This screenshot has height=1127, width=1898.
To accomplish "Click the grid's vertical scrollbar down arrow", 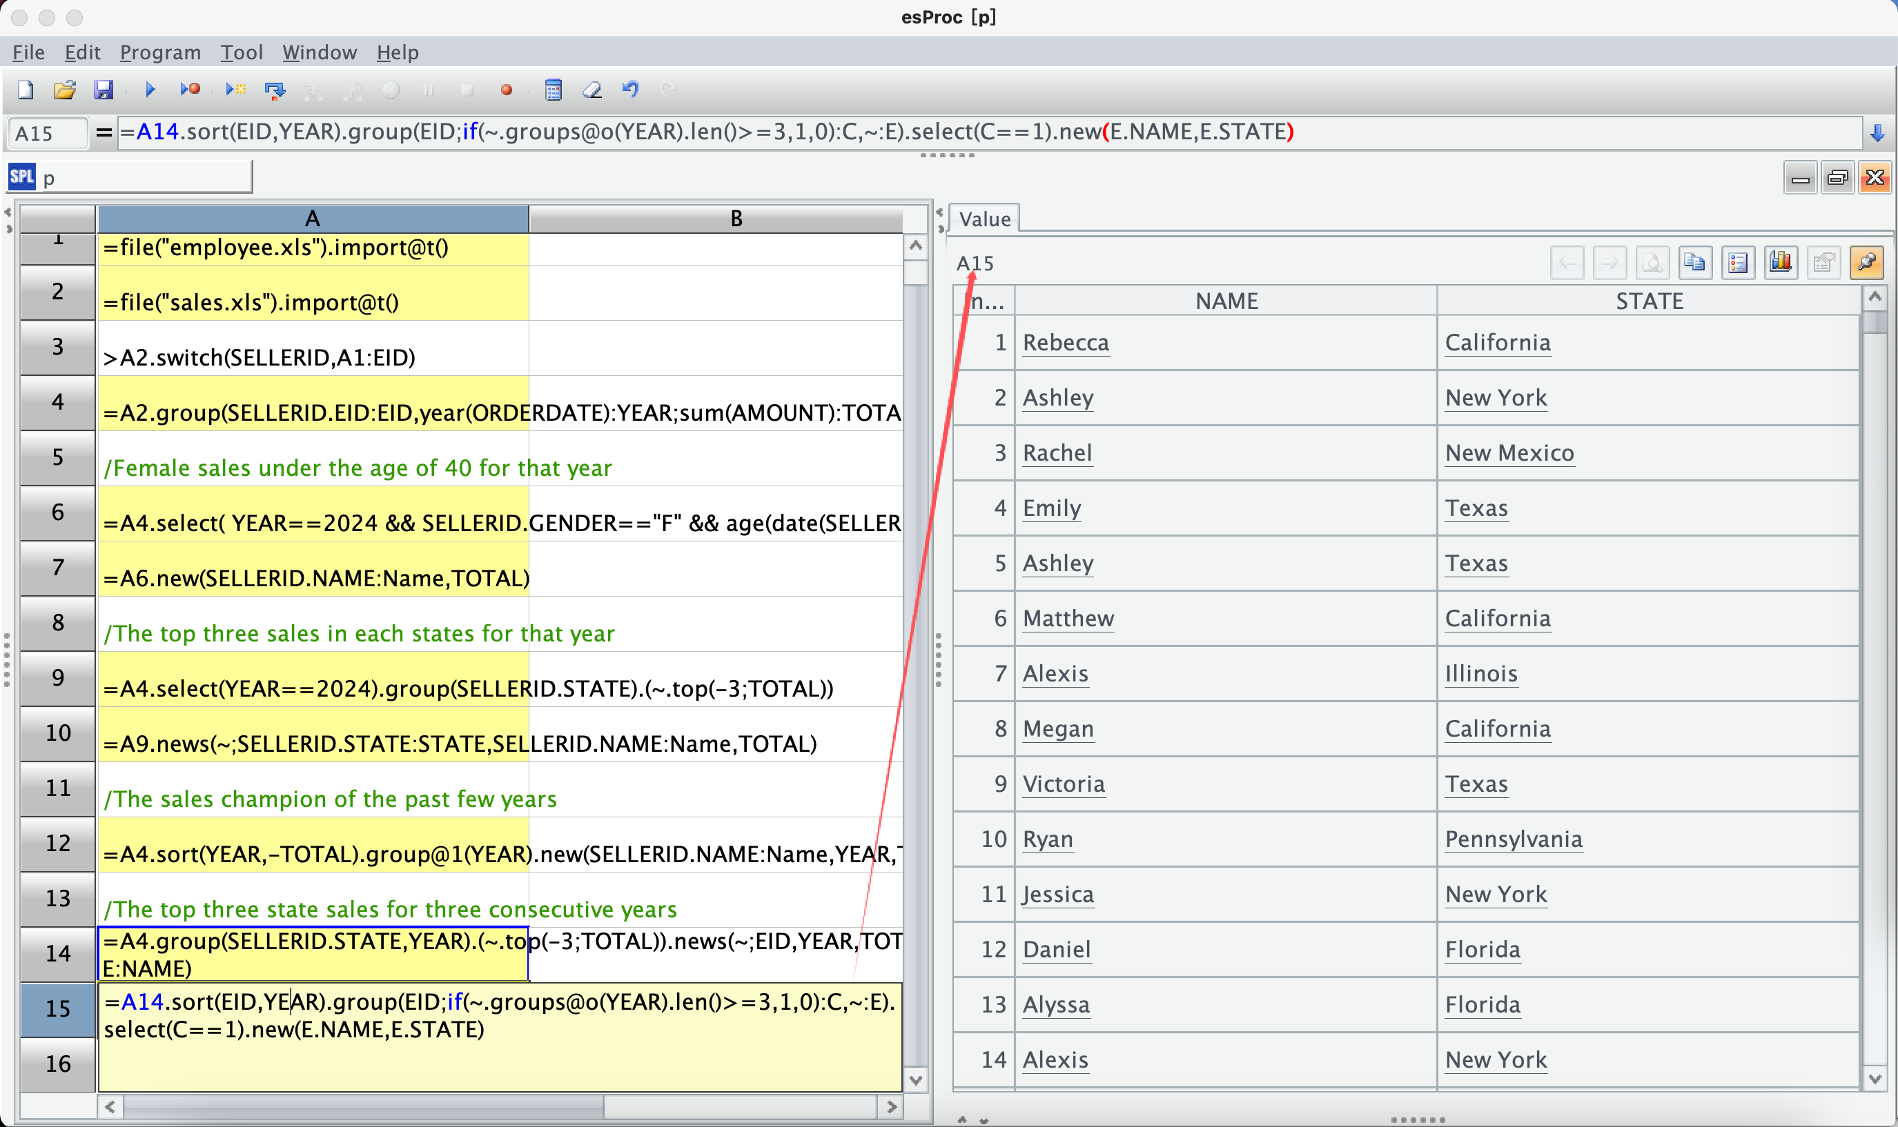I will 916,1080.
